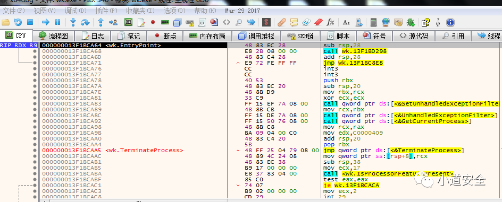Screen dimensions: 502x202
Task: Run the program with the arrow icon
Action: [x=46, y=22]
